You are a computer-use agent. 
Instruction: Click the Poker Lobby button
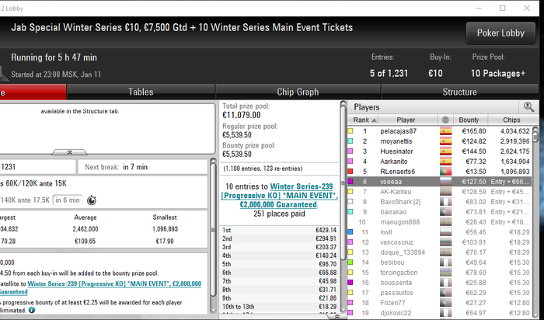tap(500, 33)
